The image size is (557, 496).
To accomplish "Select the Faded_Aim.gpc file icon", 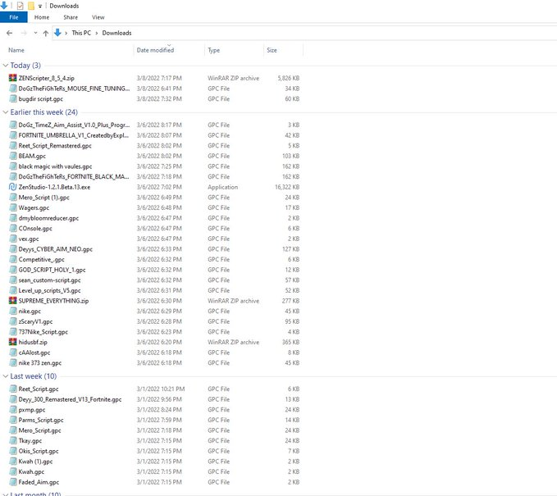I will 13,482.
